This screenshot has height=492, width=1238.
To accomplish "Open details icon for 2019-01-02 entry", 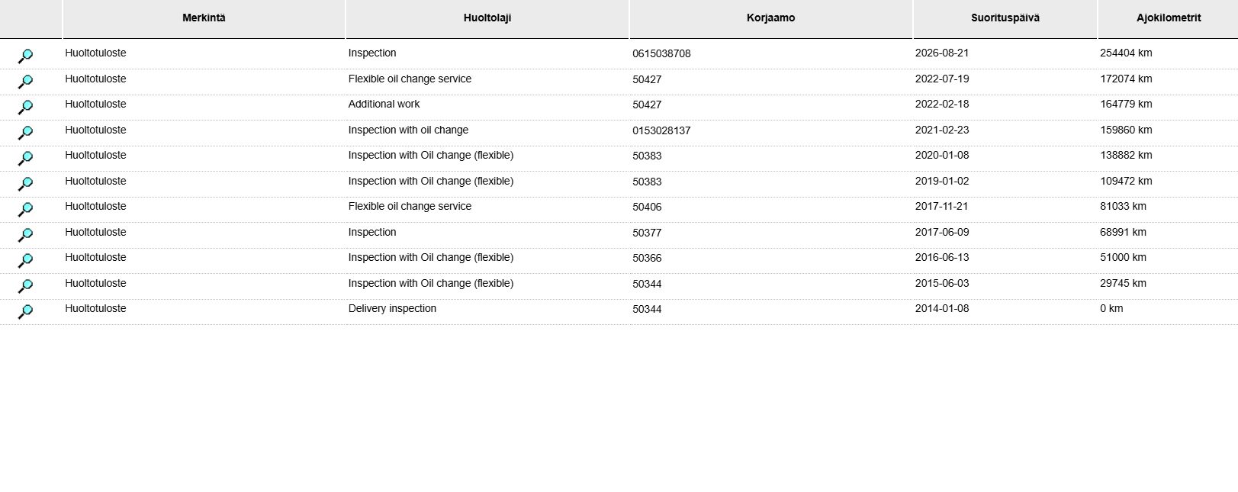I will coord(25,184).
